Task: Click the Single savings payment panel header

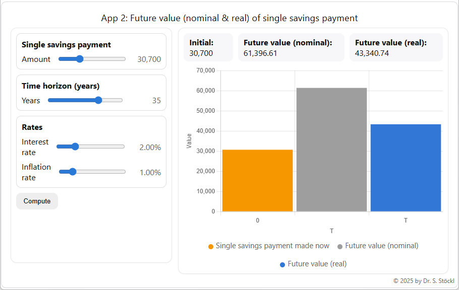Action: [x=65, y=44]
